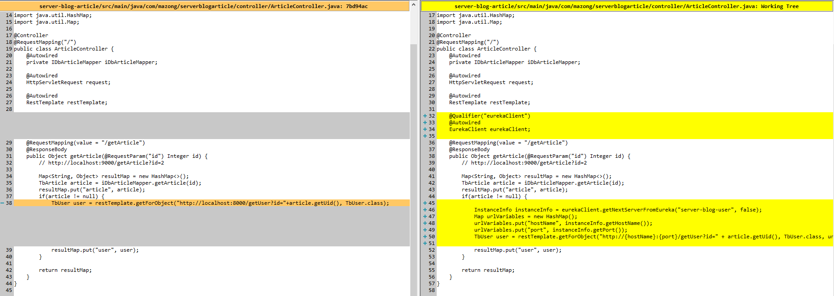The width and height of the screenshot is (834, 296).
Task: Click the plus marker beside line 48
Action: tap(425, 223)
